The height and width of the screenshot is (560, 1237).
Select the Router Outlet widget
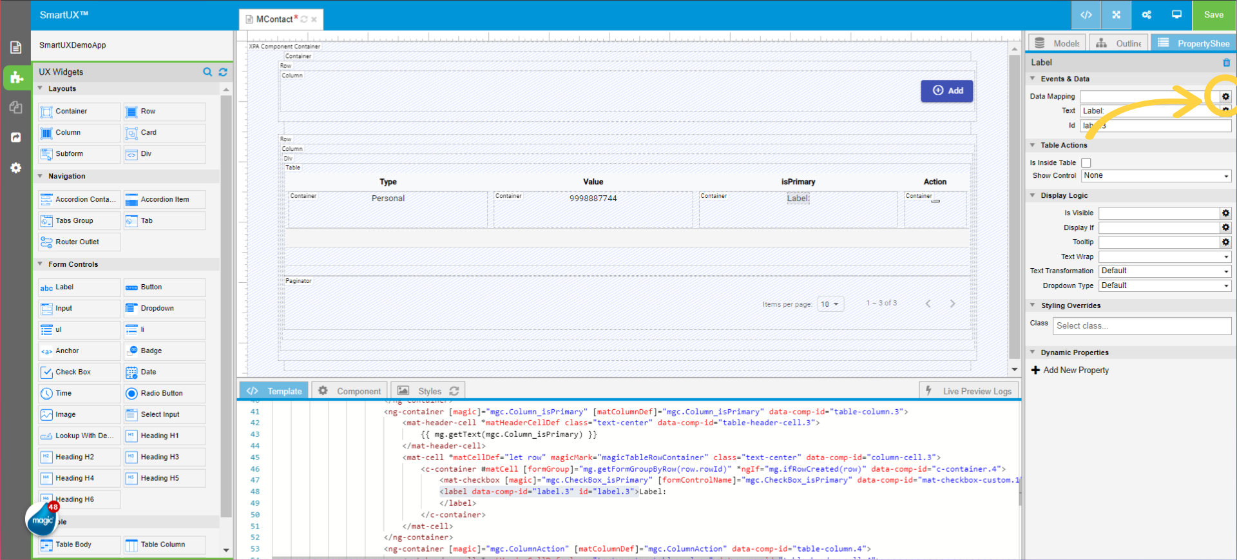pos(79,242)
